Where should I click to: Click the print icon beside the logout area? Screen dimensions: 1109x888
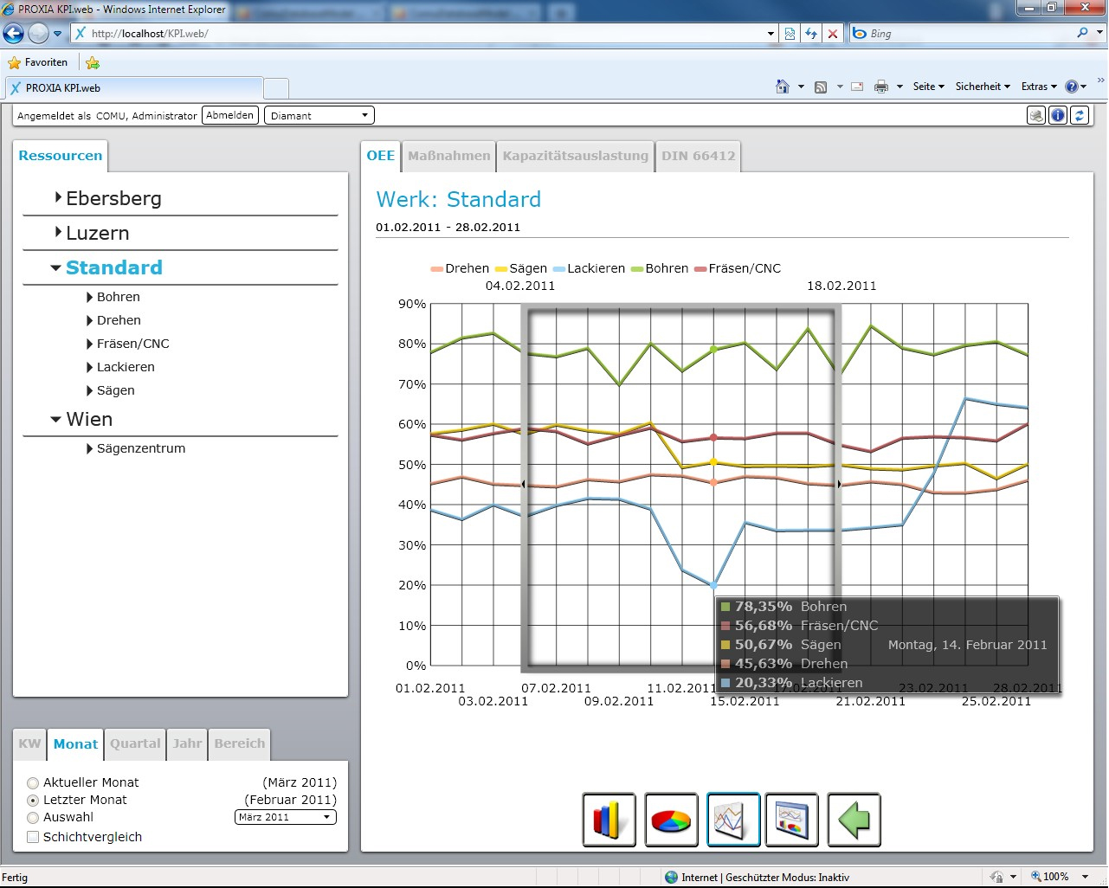pos(1036,115)
